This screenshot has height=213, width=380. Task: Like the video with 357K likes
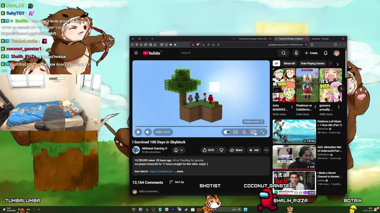click(208, 150)
